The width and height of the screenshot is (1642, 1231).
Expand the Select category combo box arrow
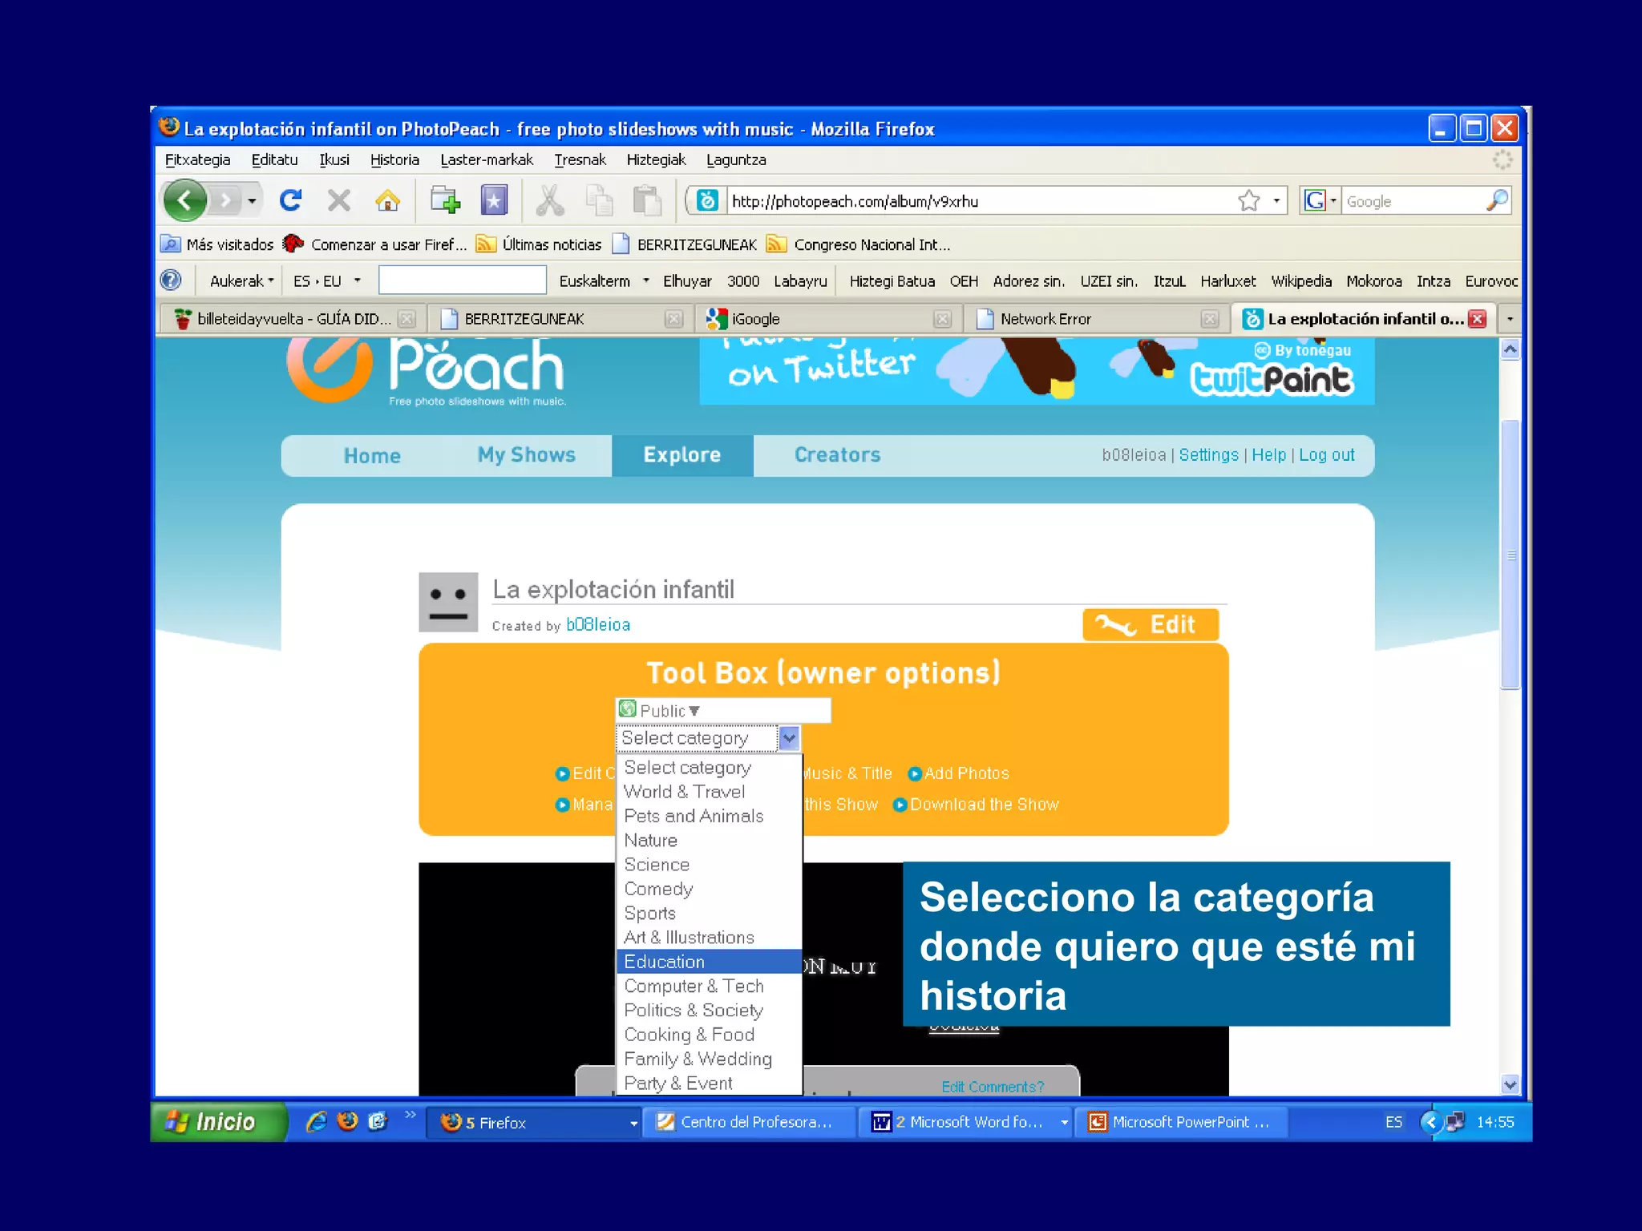click(x=789, y=738)
